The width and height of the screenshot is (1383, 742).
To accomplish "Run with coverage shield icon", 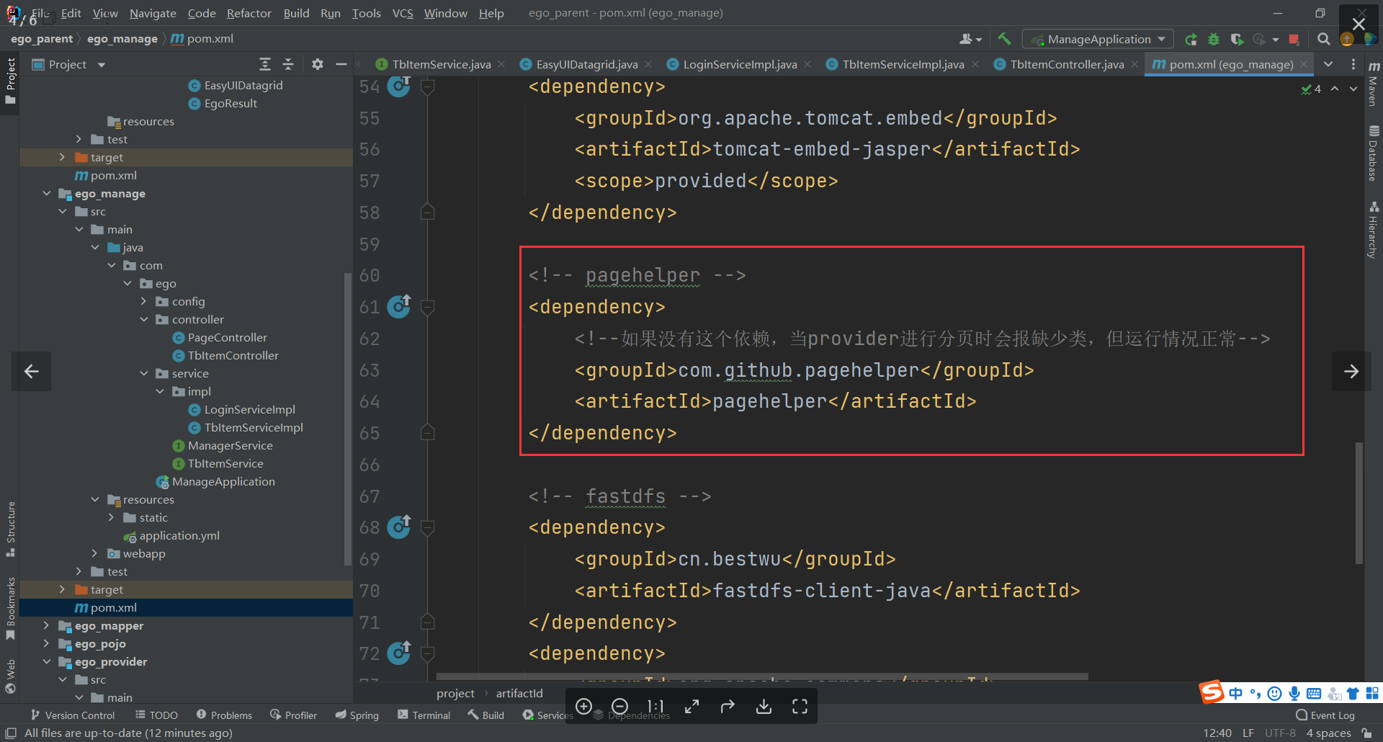I will 1237,39.
